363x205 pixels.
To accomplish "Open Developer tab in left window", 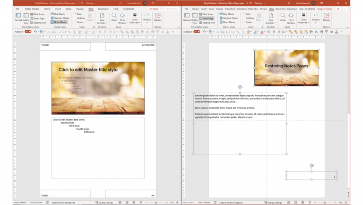I will [x=103, y=9].
